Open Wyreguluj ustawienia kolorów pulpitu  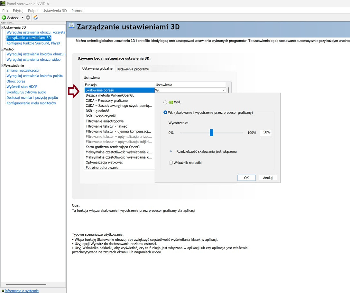(35, 76)
